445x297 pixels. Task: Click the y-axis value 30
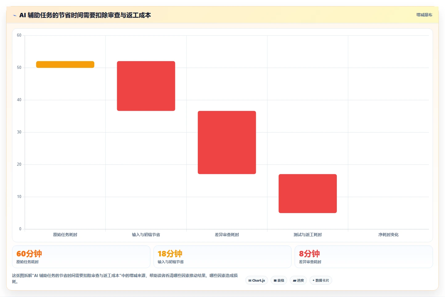(19, 132)
